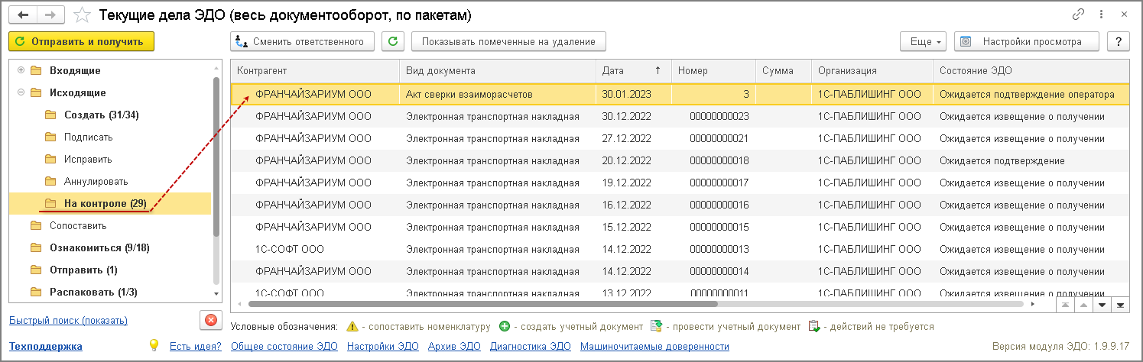The image size is (1143, 362).
Task: Go forward with the right arrow button
Action: pyautogui.click(x=50, y=15)
